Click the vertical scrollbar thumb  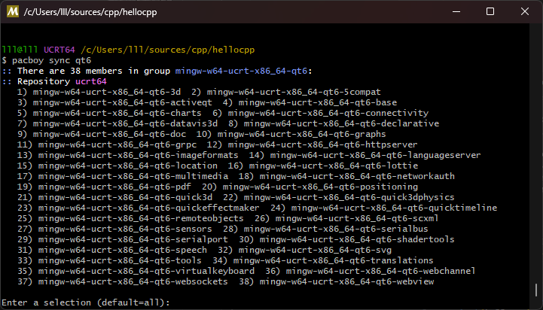point(536,290)
